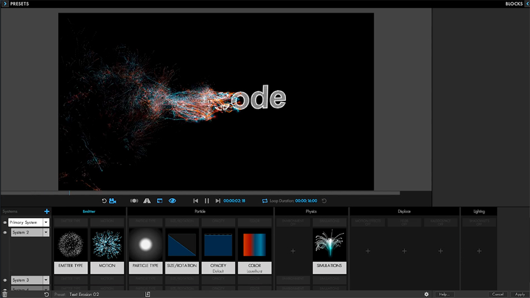Image resolution: width=530 pixels, height=298 pixels.
Task: Select the System 3 row
Action: pos(27,280)
